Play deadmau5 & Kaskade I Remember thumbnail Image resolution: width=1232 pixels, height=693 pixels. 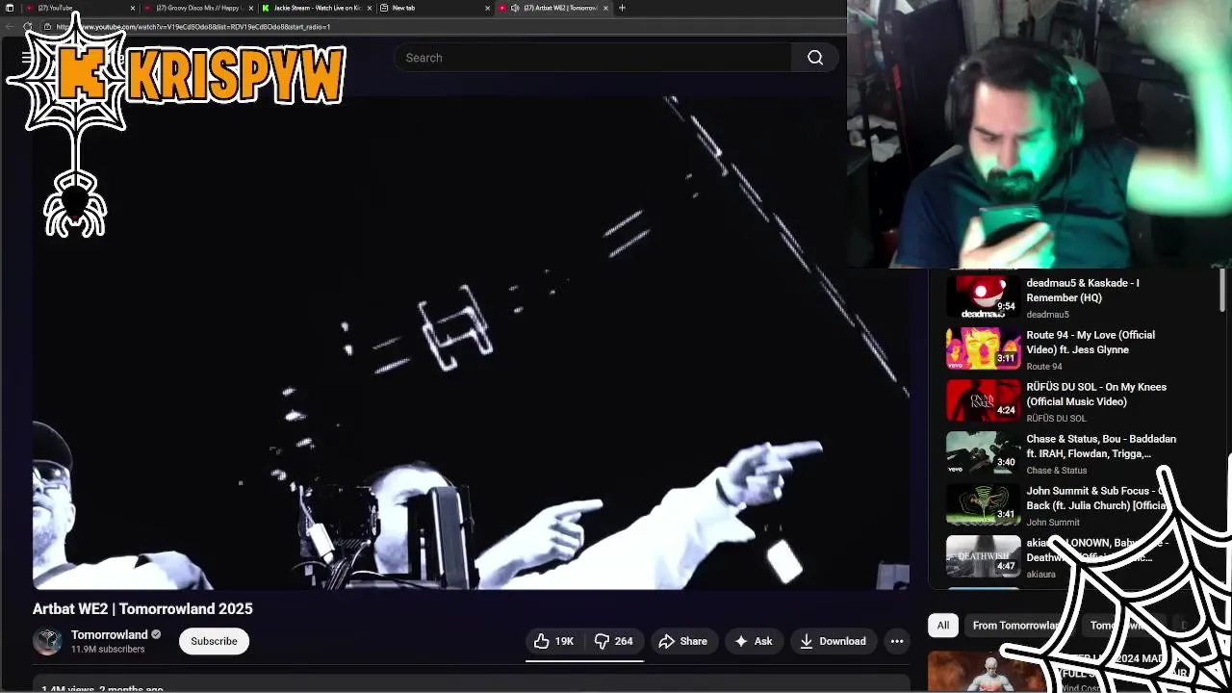click(983, 297)
